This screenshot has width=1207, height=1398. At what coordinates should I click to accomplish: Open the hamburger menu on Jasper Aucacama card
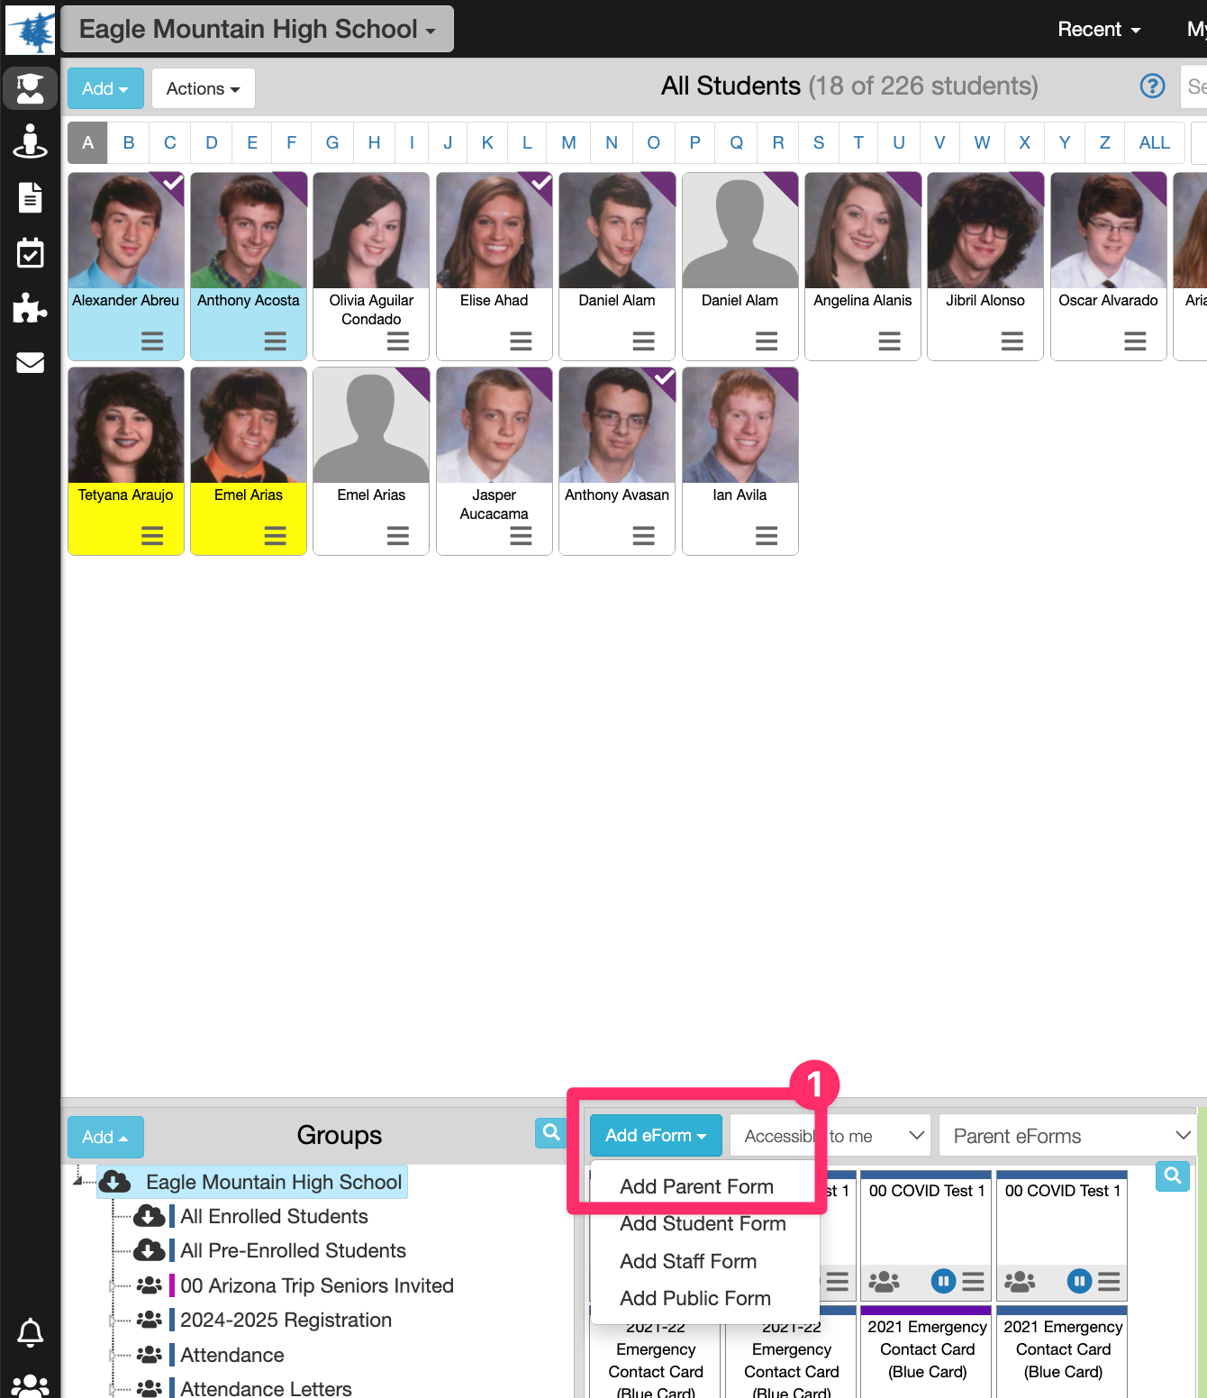pyautogui.click(x=521, y=536)
